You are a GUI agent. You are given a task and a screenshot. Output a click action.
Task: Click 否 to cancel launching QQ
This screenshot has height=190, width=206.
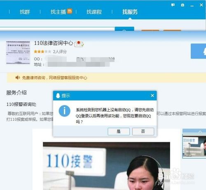143,131
